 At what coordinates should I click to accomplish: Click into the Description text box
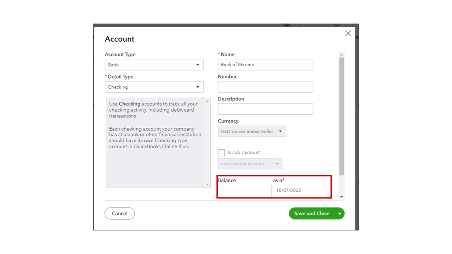pyautogui.click(x=265, y=109)
